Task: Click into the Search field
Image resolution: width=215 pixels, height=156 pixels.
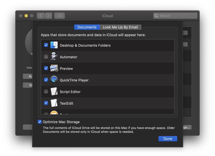Action: pos(175,16)
